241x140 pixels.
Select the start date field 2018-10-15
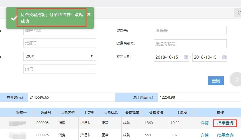pos(169,57)
